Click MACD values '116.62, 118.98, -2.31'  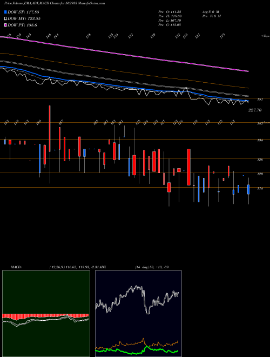pyautogui.click(x=82, y=267)
